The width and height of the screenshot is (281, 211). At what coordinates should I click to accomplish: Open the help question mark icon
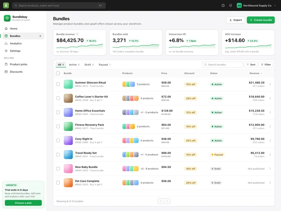click(x=223, y=6)
